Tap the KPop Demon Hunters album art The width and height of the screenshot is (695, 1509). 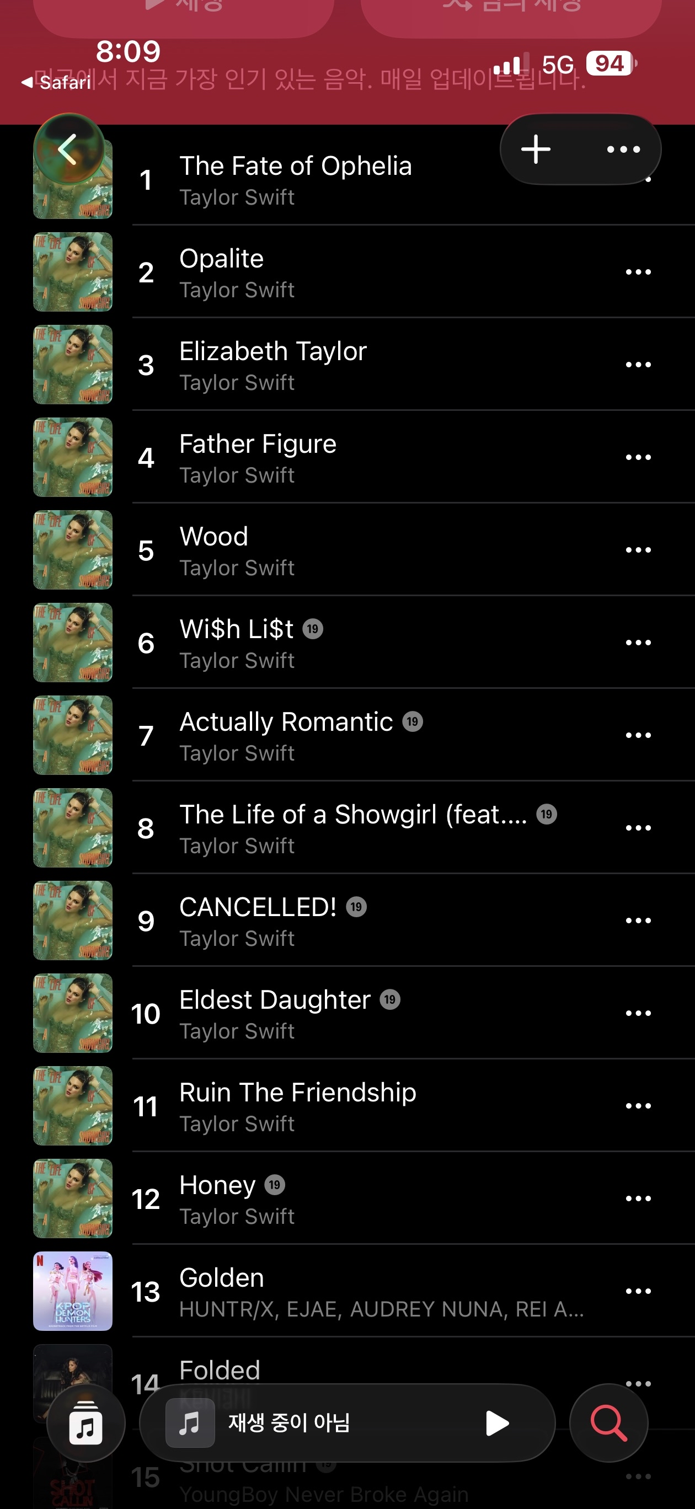(x=73, y=1291)
